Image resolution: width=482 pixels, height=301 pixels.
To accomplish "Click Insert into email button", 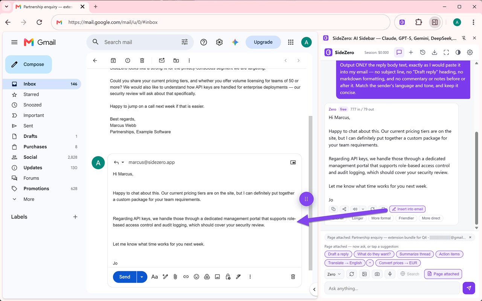I will coord(407,209).
